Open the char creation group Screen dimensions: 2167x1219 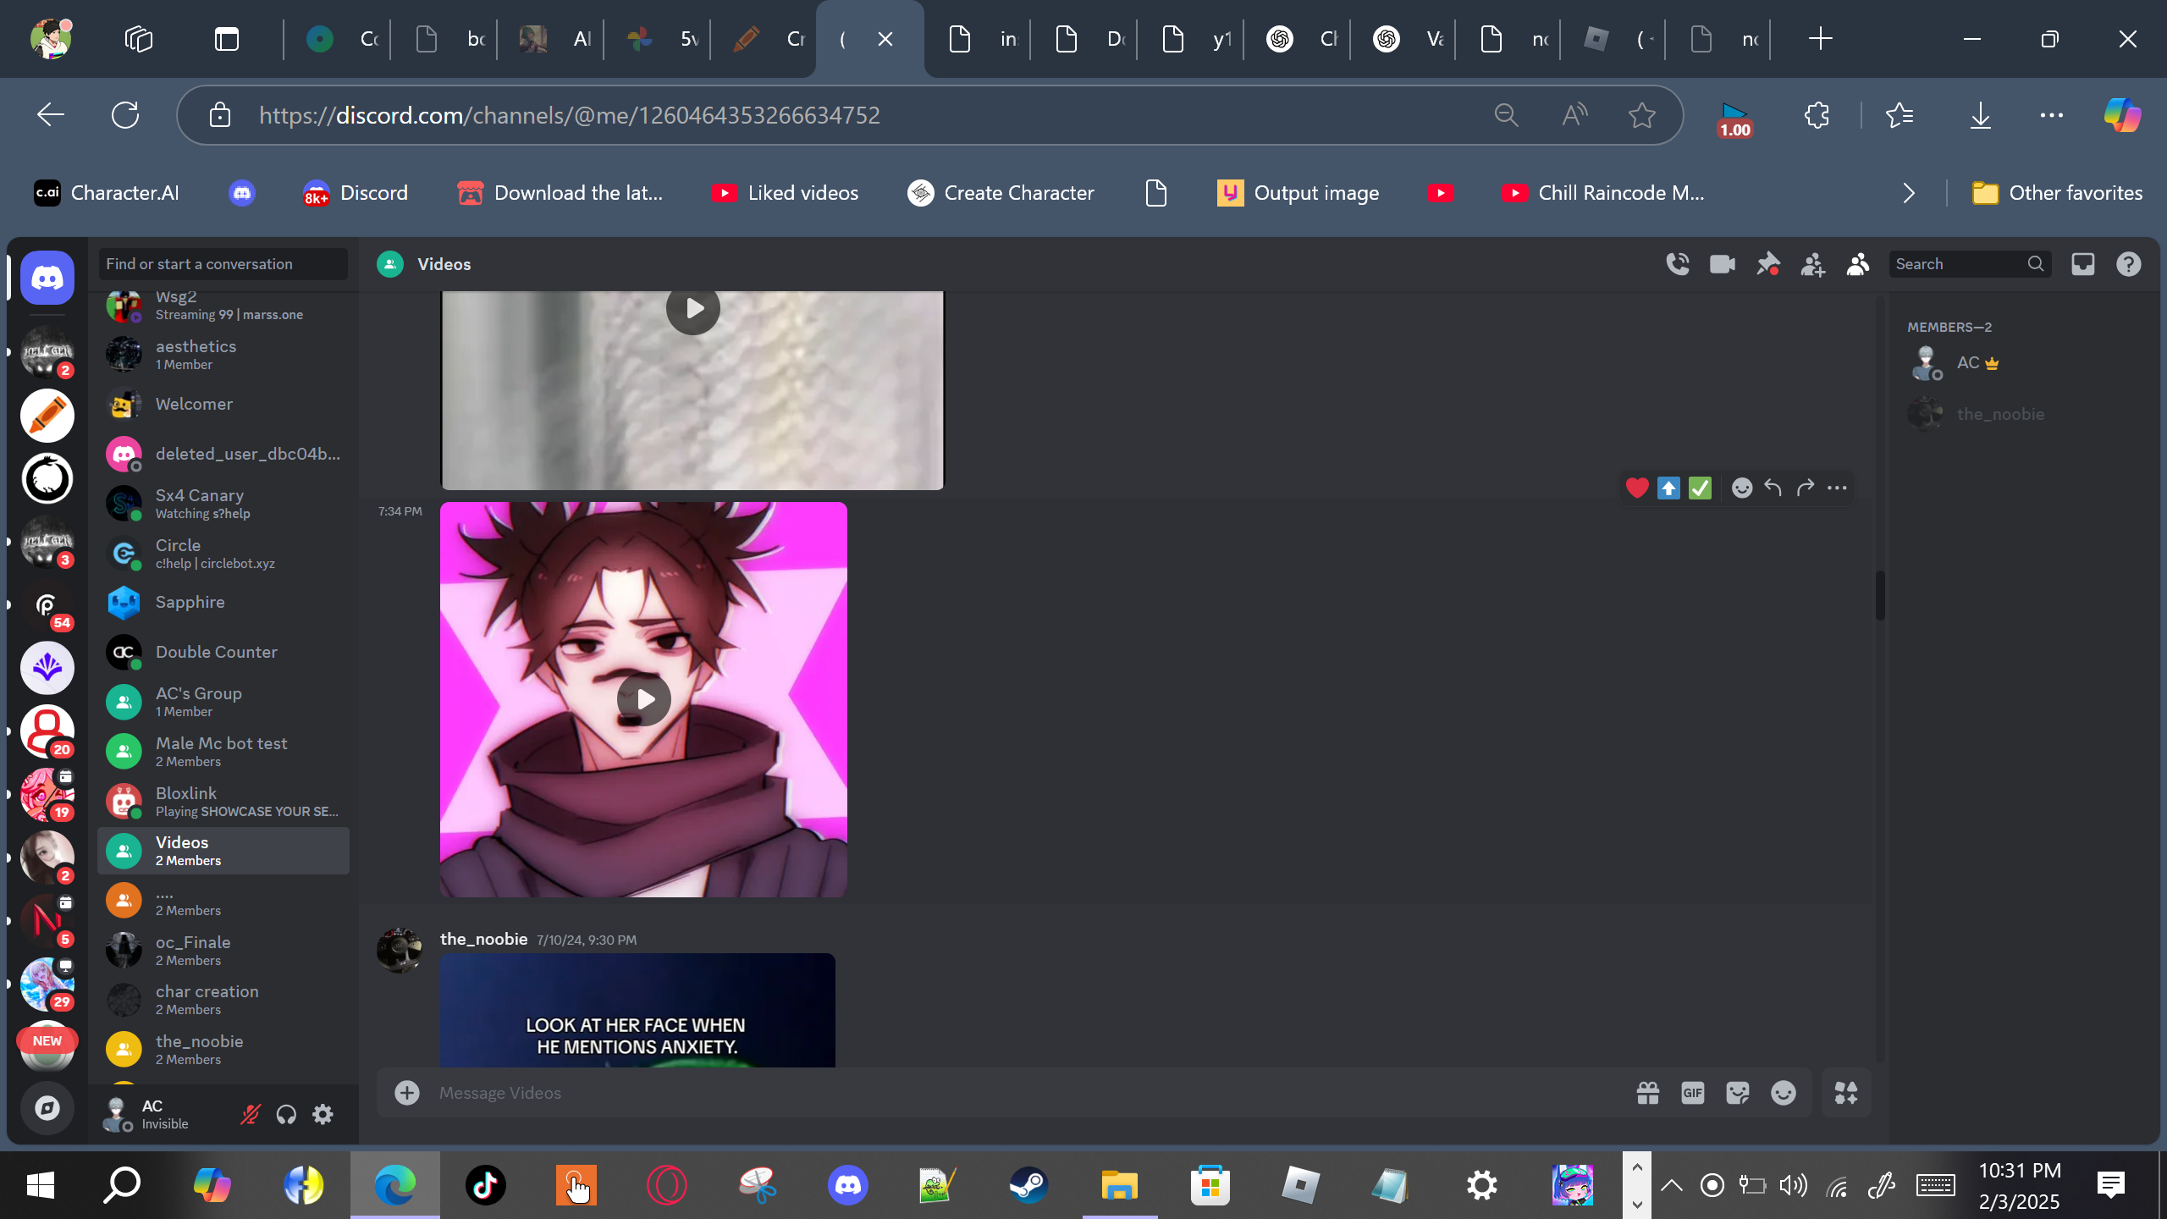223,999
